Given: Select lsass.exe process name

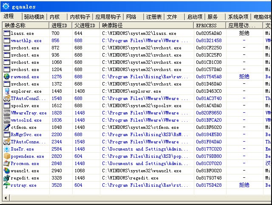Looking at the screenshot, I should point(23,33).
